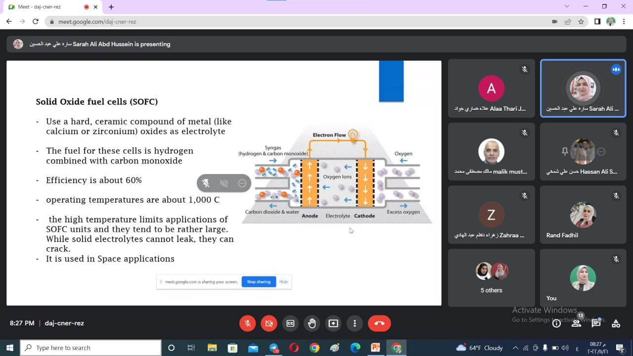The height and width of the screenshot is (356, 633).
Task: Open the Activities panel icon
Action: pos(616,323)
